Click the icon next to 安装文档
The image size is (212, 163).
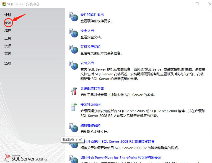(x=74, y=65)
